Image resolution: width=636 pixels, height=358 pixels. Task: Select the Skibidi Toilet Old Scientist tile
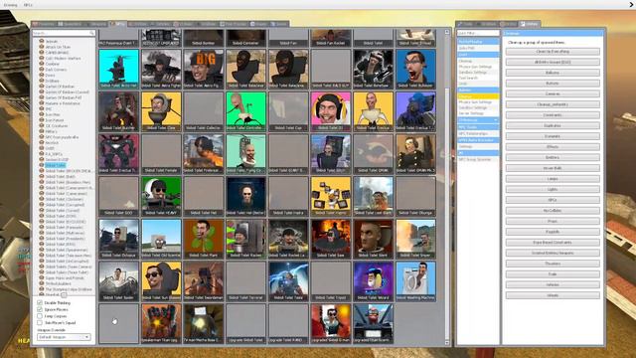161,239
